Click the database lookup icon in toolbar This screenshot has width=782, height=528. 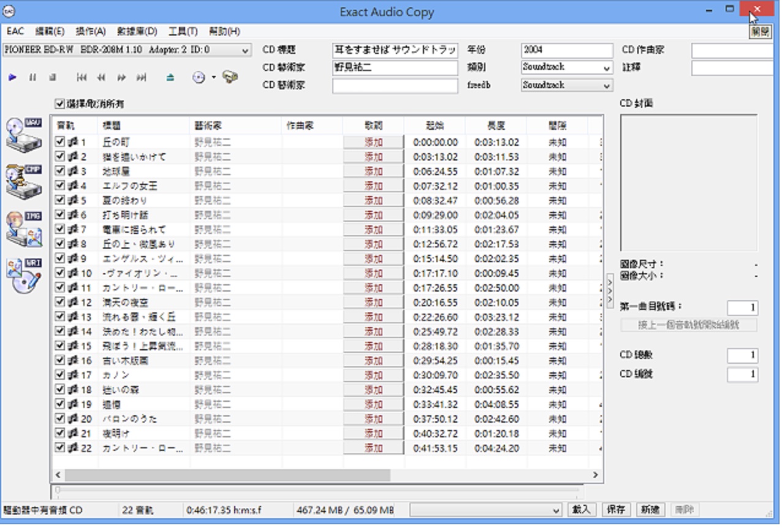[x=230, y=77]
